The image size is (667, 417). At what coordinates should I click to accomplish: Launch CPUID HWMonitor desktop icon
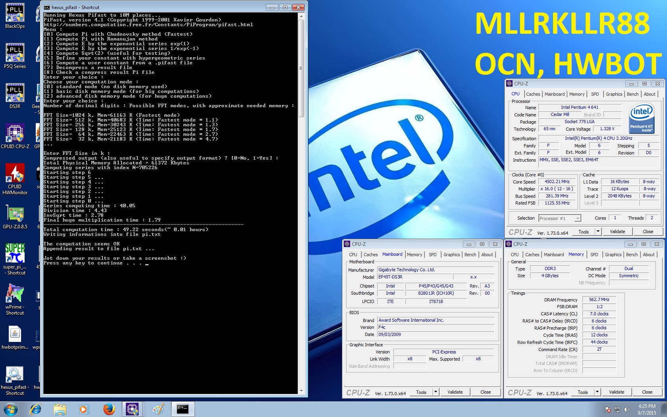pyautogui.click(x=15, y=179)
